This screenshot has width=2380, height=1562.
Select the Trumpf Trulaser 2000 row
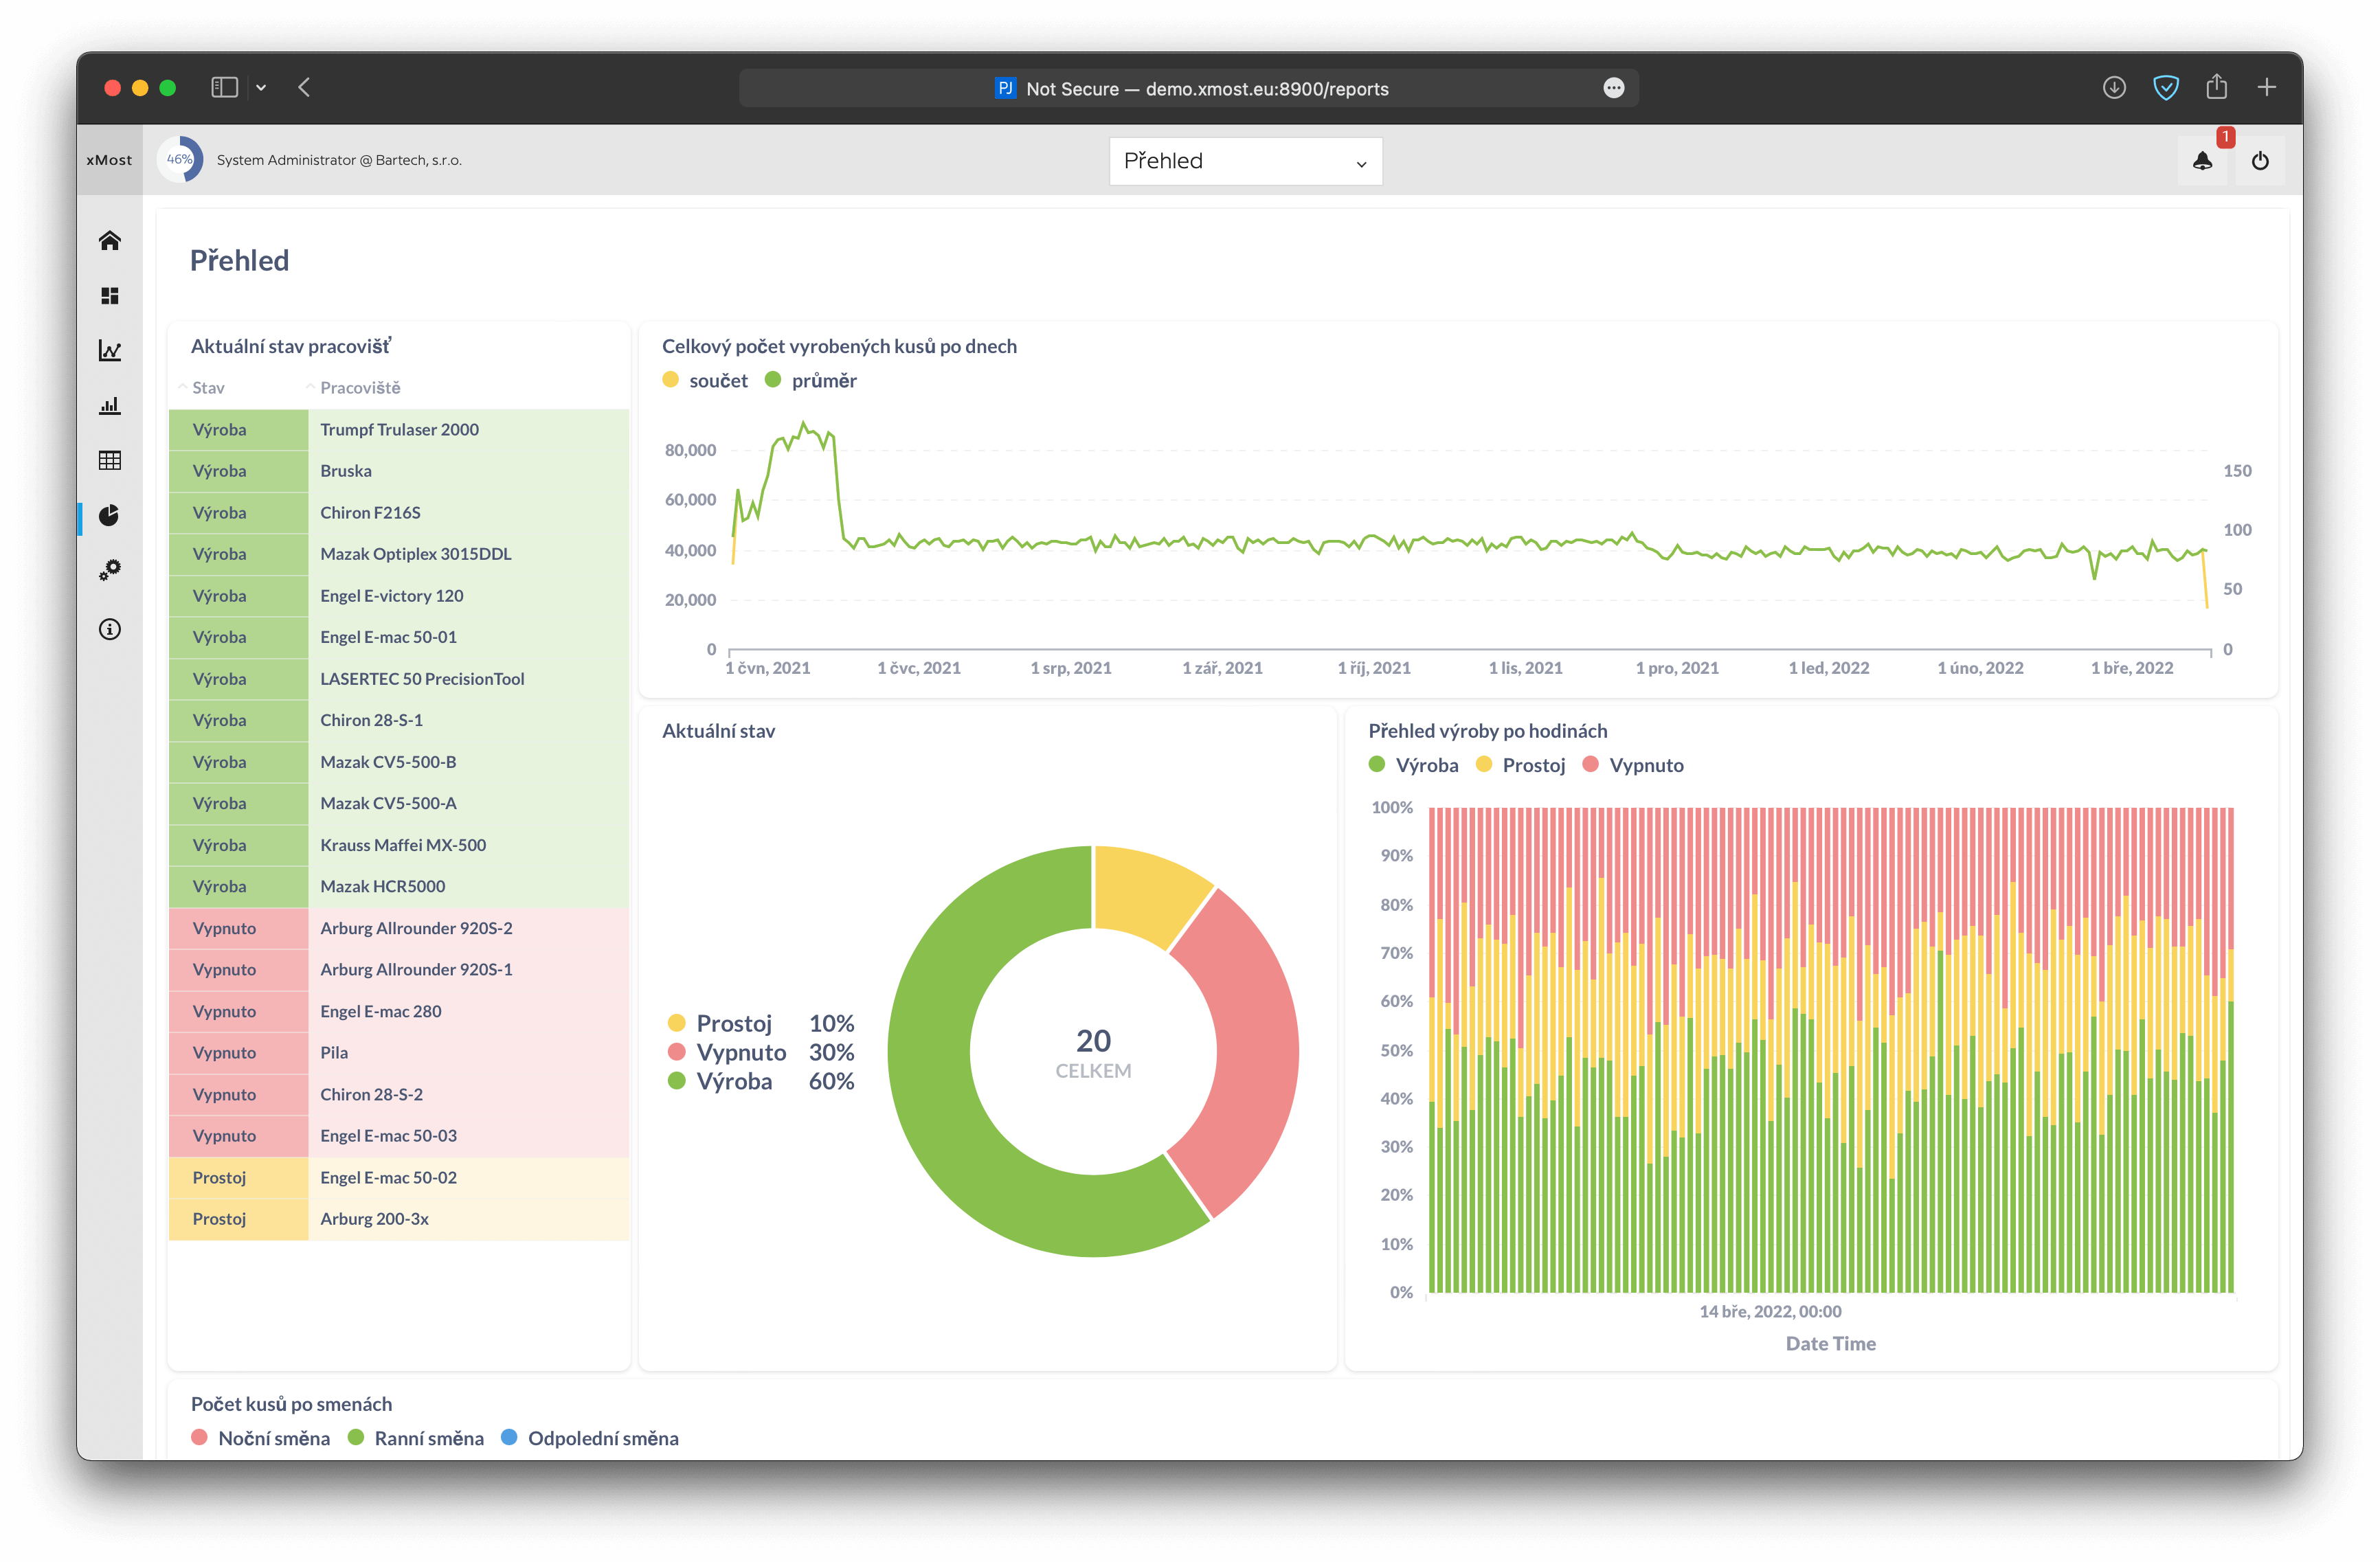click(x=399, y=430)
